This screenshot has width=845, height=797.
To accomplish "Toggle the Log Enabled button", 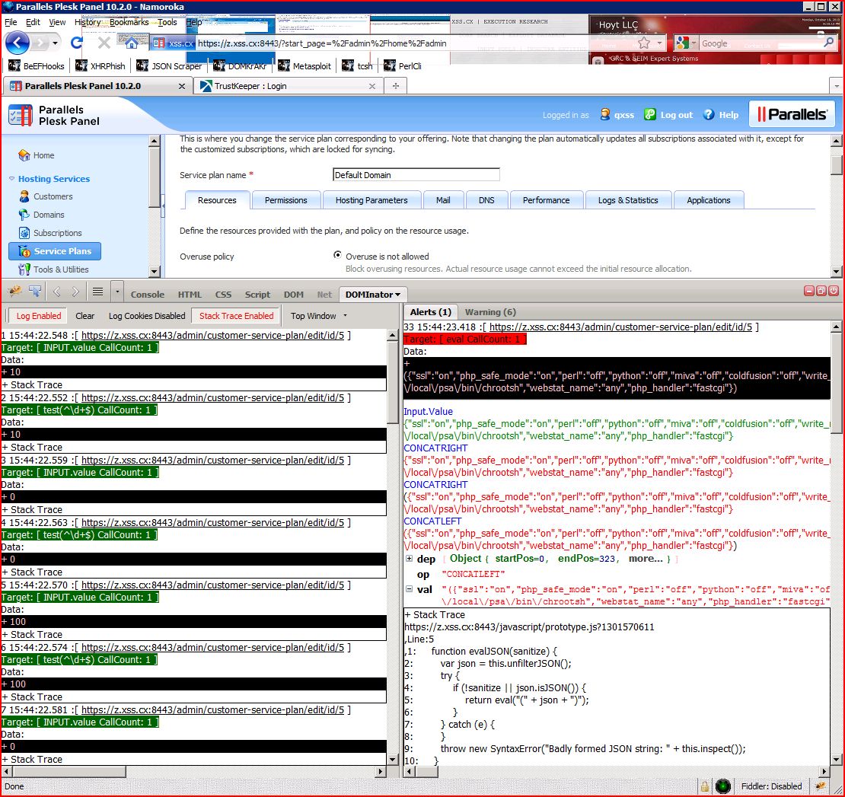I will [39, 316].
